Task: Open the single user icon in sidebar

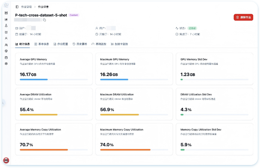Action: (x=6, y=38)
